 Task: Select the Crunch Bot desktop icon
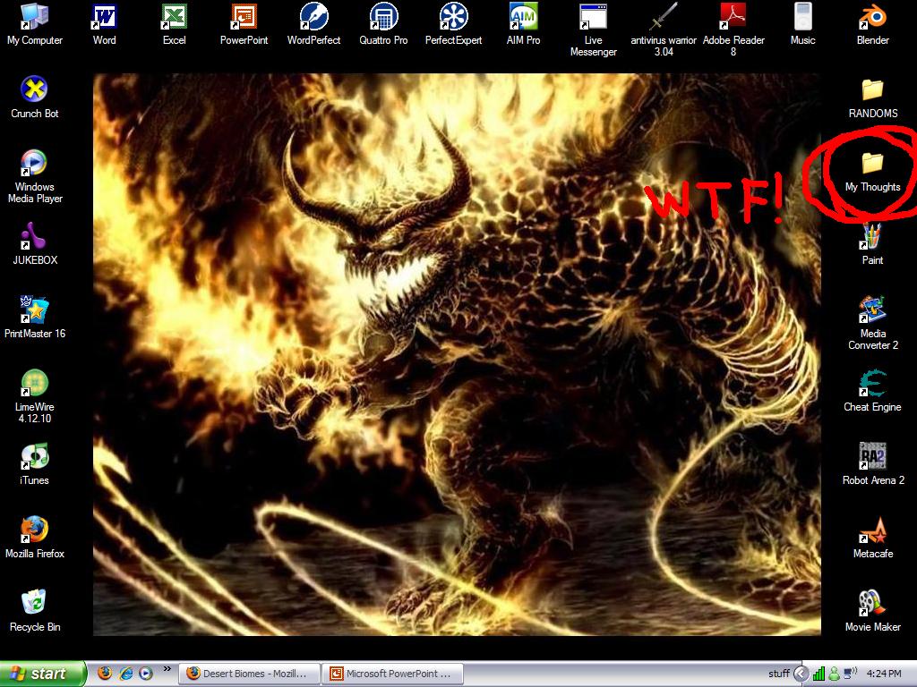(34, 90)
